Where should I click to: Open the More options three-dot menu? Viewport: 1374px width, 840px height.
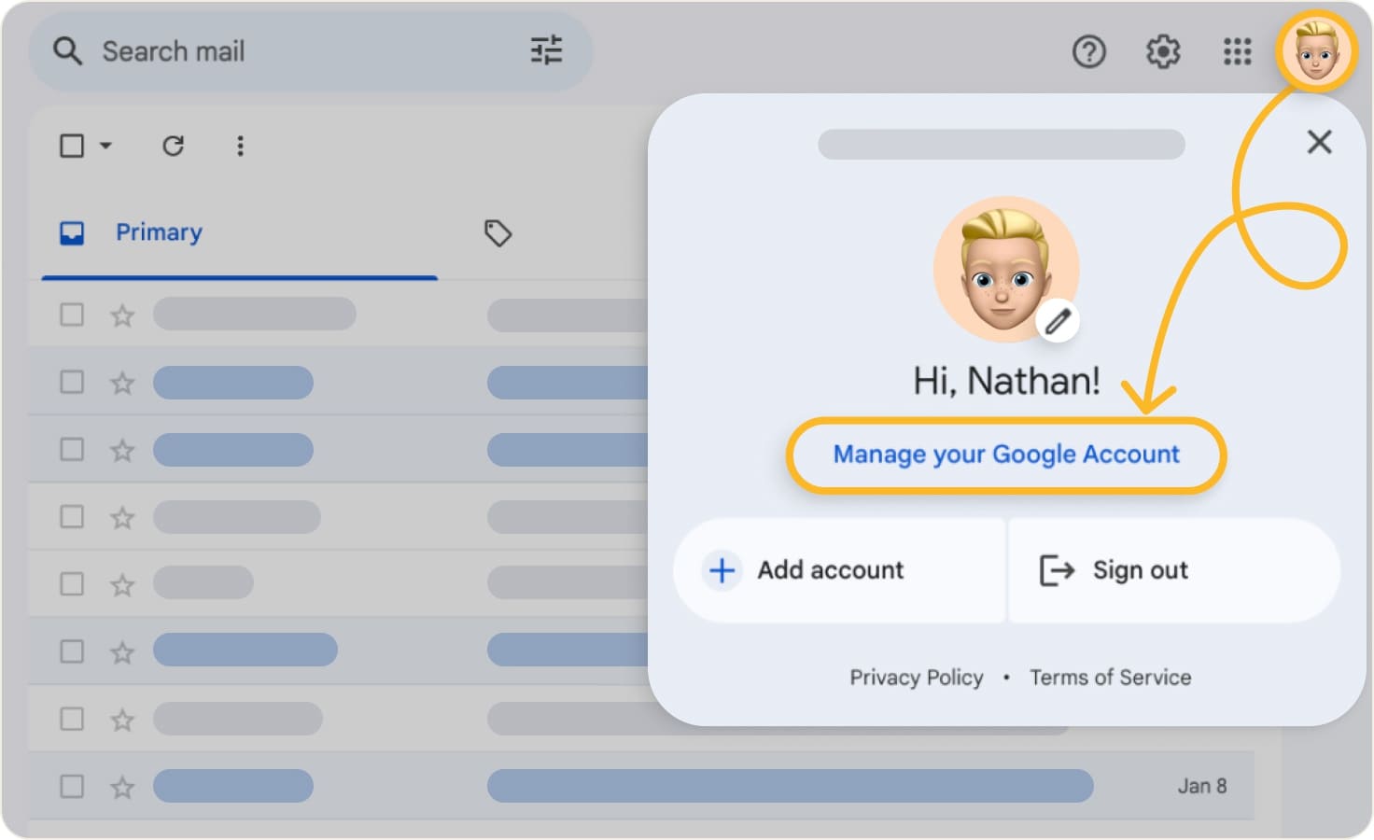[240, 146]
